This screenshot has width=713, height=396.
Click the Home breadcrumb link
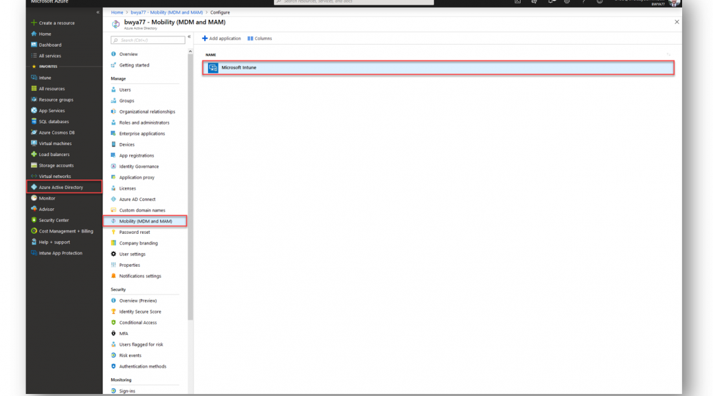click(117, 12)
